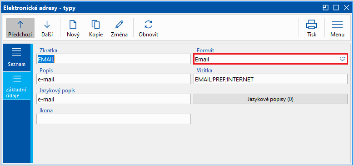Focus the Popis text field
The width and height of the screenshot is (354, 166).
click(x=114, y=79)
